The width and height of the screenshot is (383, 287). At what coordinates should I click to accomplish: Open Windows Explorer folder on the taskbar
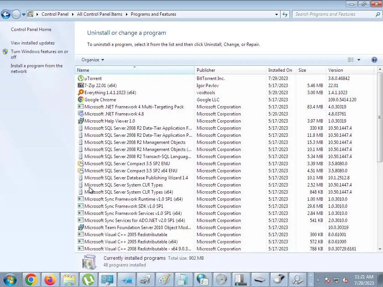pyautogui.click(x=69, y=280)
